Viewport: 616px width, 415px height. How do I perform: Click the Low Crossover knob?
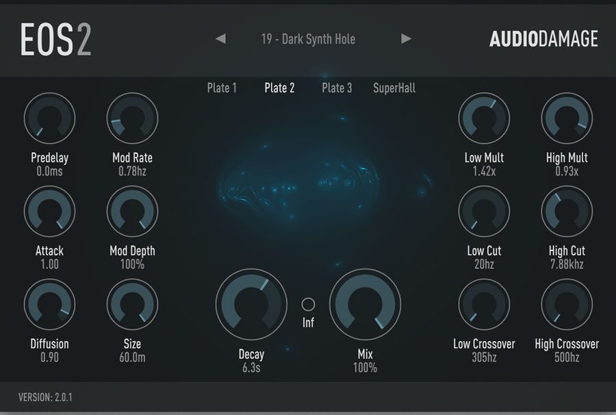tap(485, 304)
